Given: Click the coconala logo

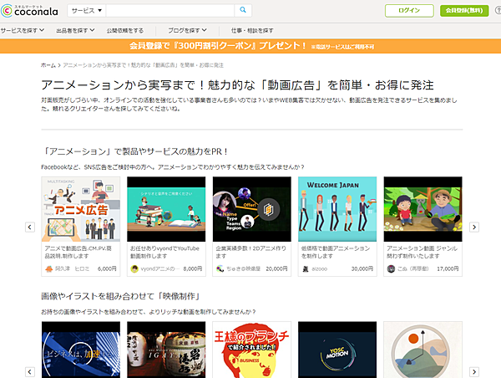Looking at the screenshot, I should pyautogui.click(x=32, y=11).
